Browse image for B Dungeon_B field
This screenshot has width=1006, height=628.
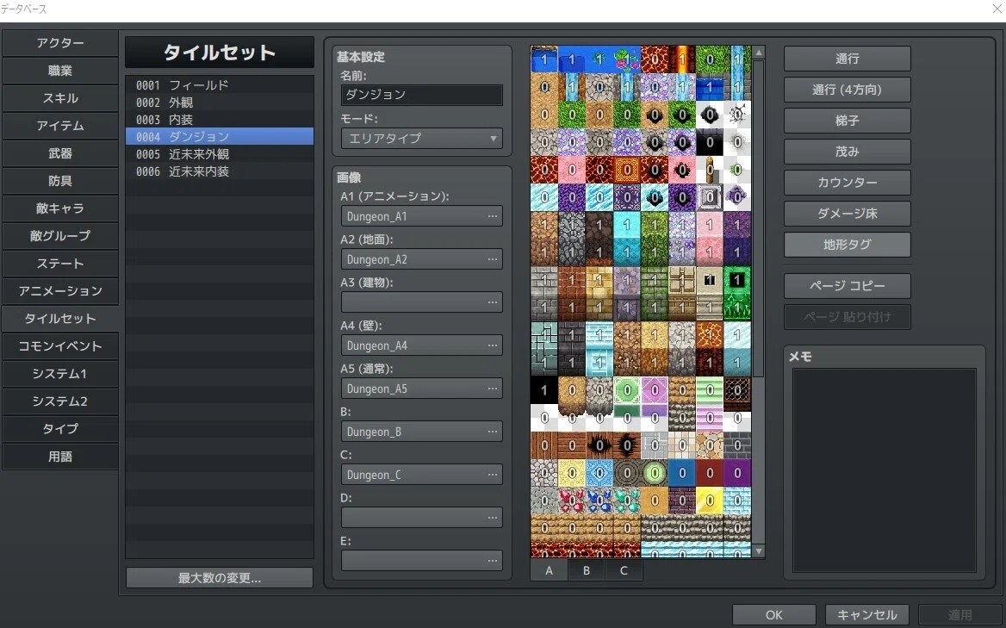492,431
